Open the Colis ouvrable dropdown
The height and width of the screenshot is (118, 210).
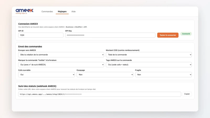(x=46, y=75)
